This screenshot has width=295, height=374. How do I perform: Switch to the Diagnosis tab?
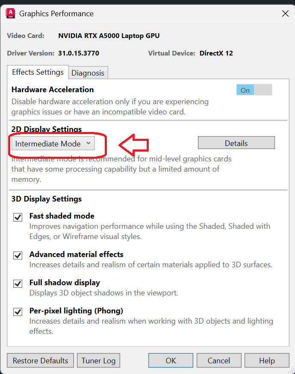[88, 73]
